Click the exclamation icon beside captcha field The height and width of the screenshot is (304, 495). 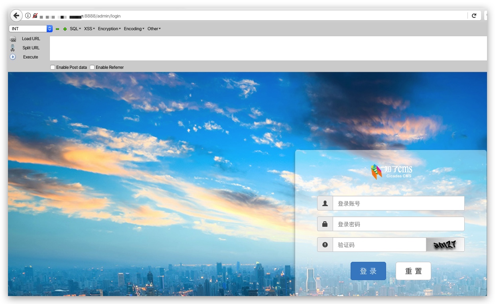coord(325,245)
